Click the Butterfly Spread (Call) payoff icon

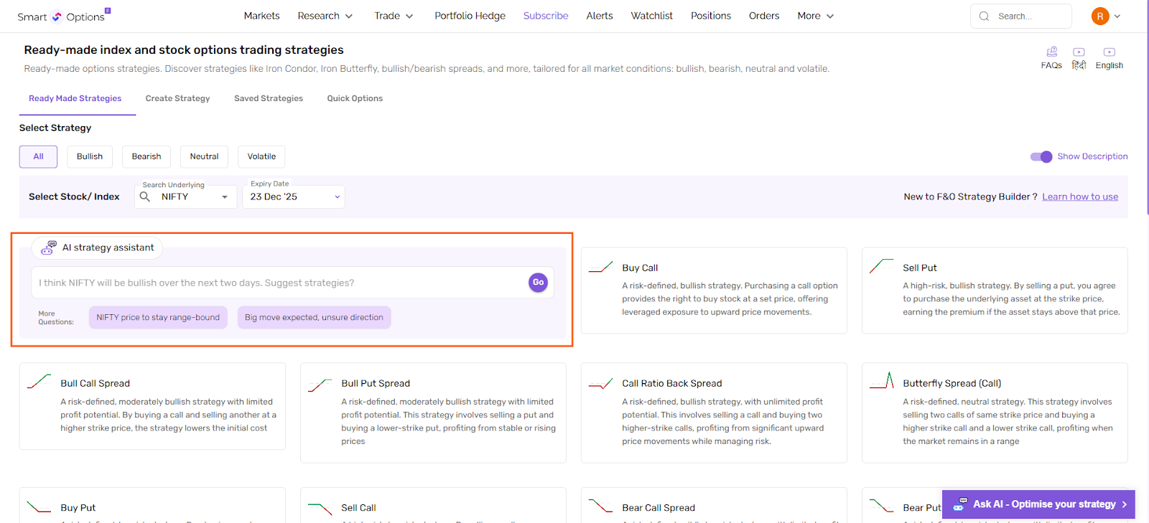(x=881, y=381)
